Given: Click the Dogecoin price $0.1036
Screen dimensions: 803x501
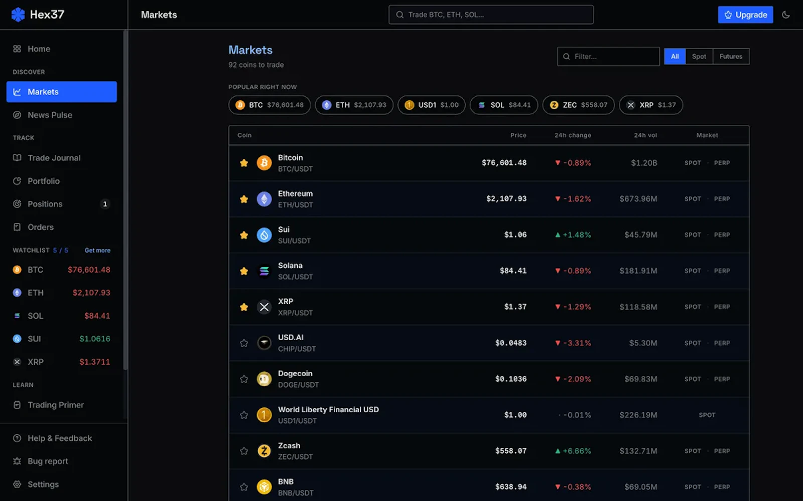Looking at the screenshot, I should (x=511, y=379).
